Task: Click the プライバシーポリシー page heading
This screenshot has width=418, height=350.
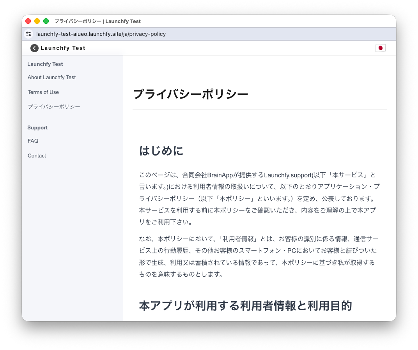Action: pos(191,94)
